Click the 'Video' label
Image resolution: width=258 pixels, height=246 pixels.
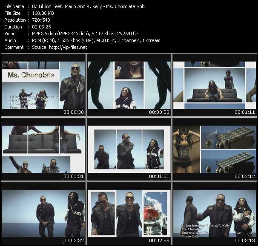10,34
